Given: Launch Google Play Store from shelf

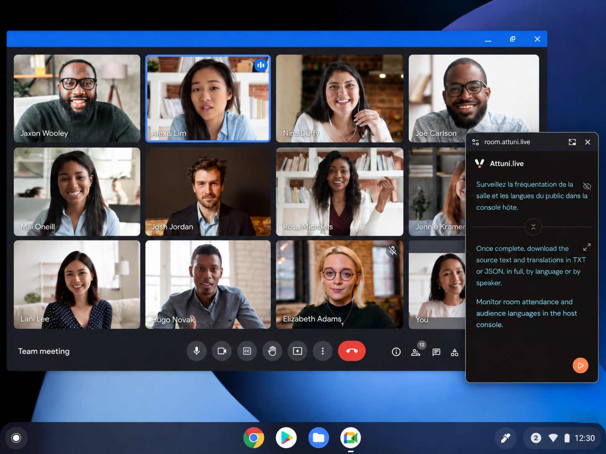Looking at the screenshot, I should [286, 438].
